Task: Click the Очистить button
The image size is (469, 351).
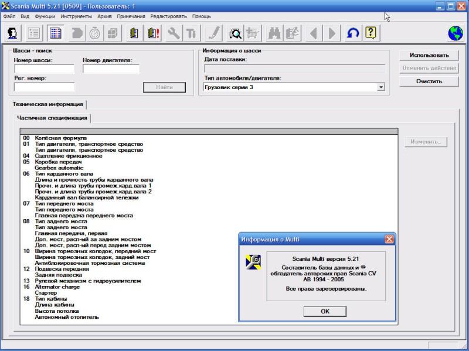Action: 429,81
